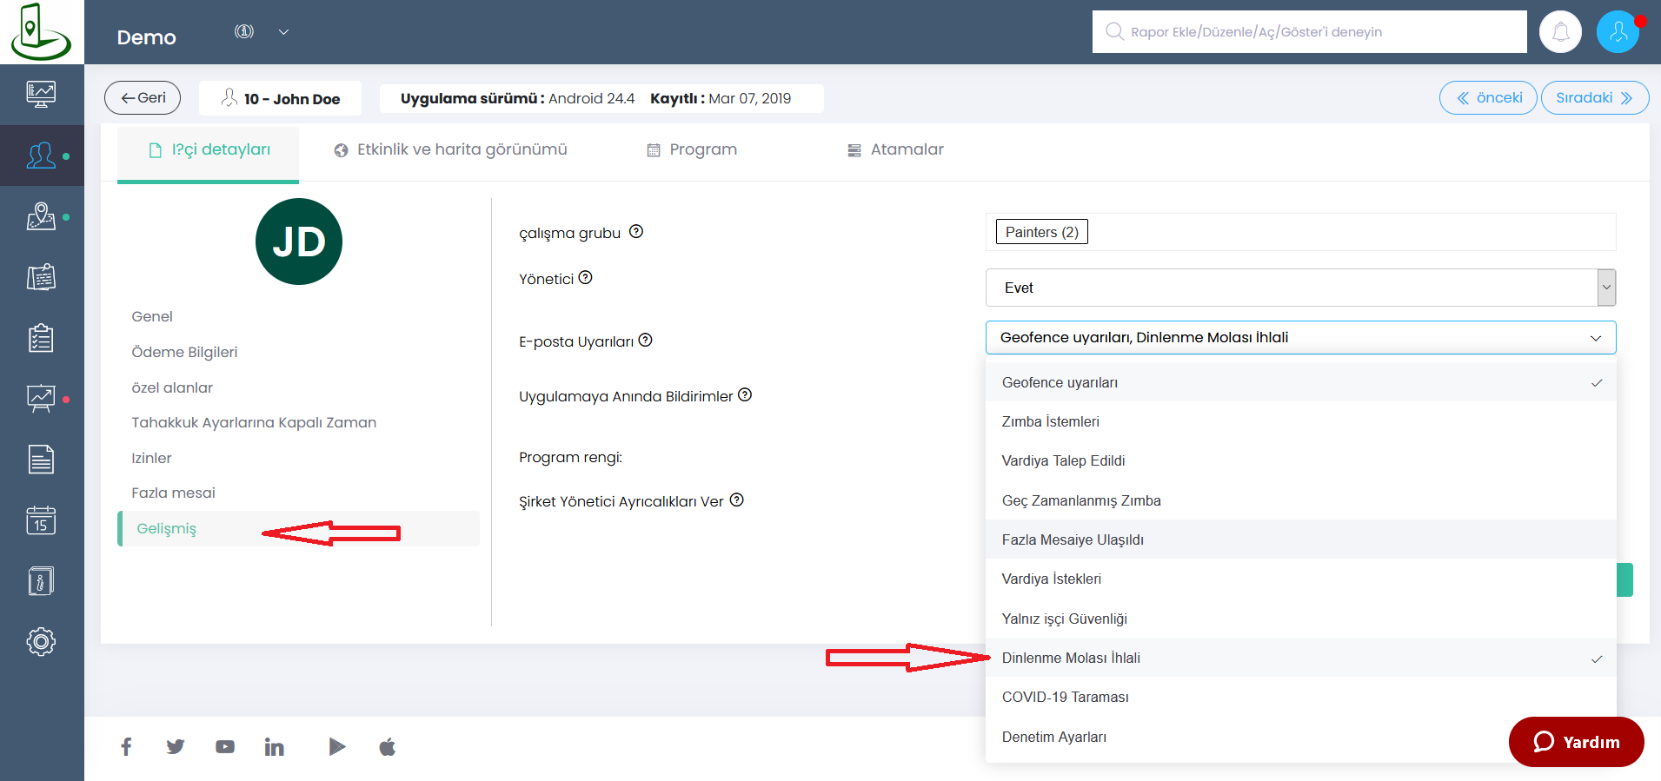Click the calendar 15 icon in sidebar
The width and height of the screenshot is (1661, 781).
(x=41, y=520)
